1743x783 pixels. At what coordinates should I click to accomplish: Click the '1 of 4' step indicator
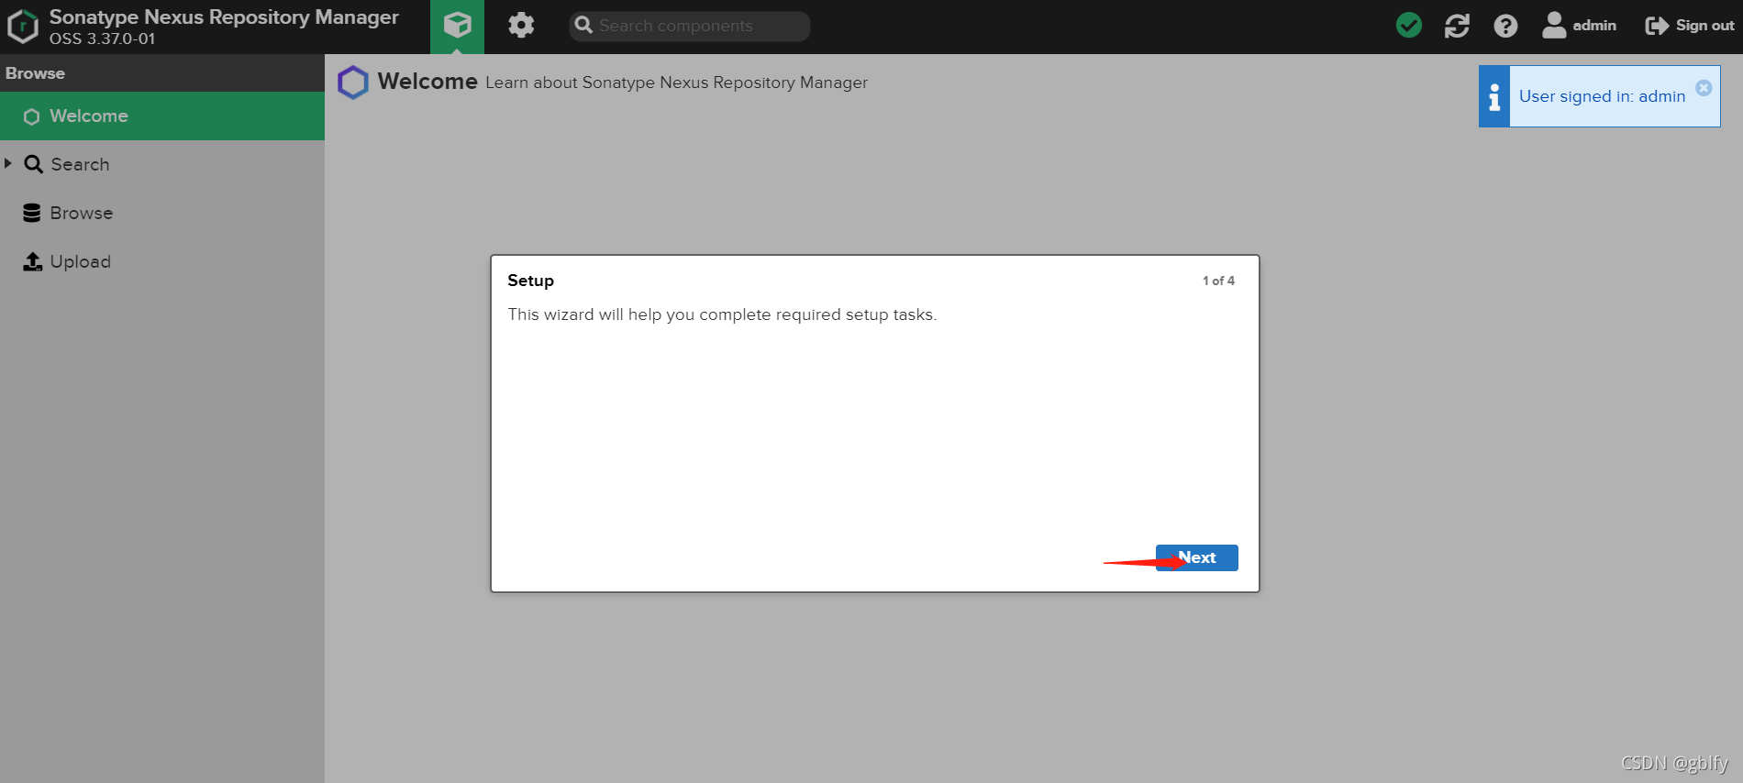pyautogui.click(x=1218, y=281)
